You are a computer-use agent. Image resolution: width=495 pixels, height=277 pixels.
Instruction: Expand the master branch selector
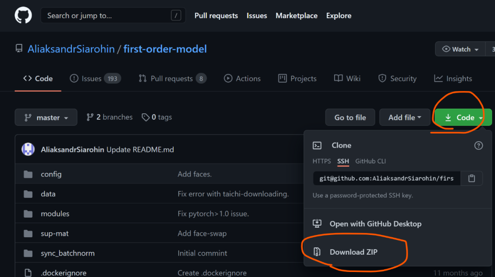tap(46, 117)
